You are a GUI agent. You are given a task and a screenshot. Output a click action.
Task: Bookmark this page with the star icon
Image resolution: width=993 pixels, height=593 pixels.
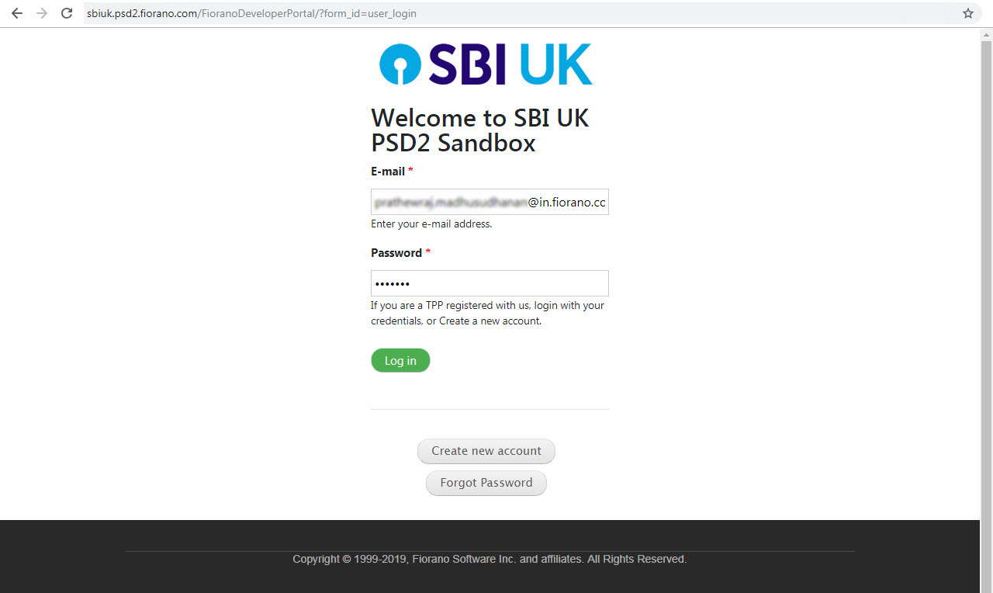[967, 13]
